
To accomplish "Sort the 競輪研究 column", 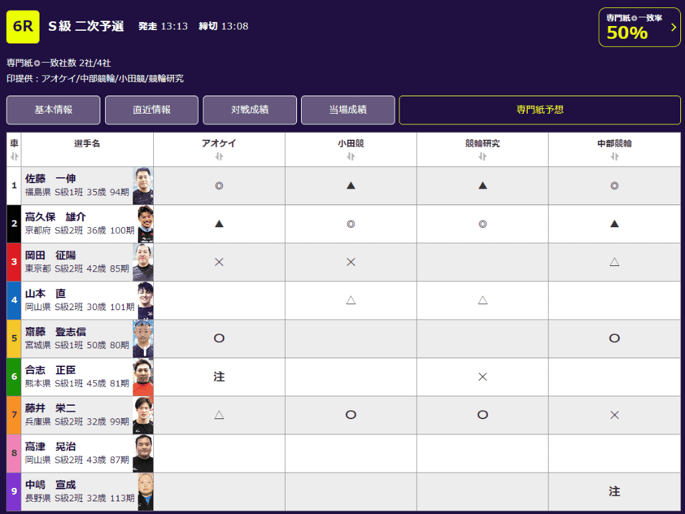I will (482, 156).
